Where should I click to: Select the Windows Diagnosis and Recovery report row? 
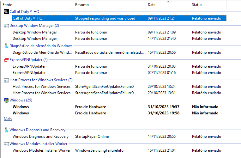pyautogui.click(x=119, y=137)
